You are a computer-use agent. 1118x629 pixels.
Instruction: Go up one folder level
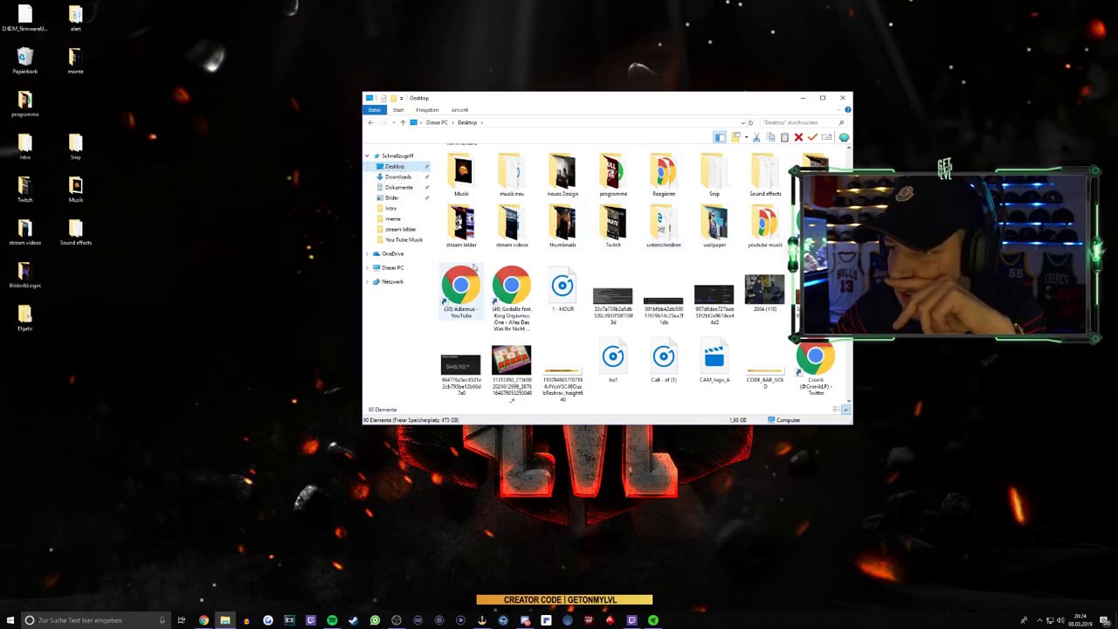[403, 122]
